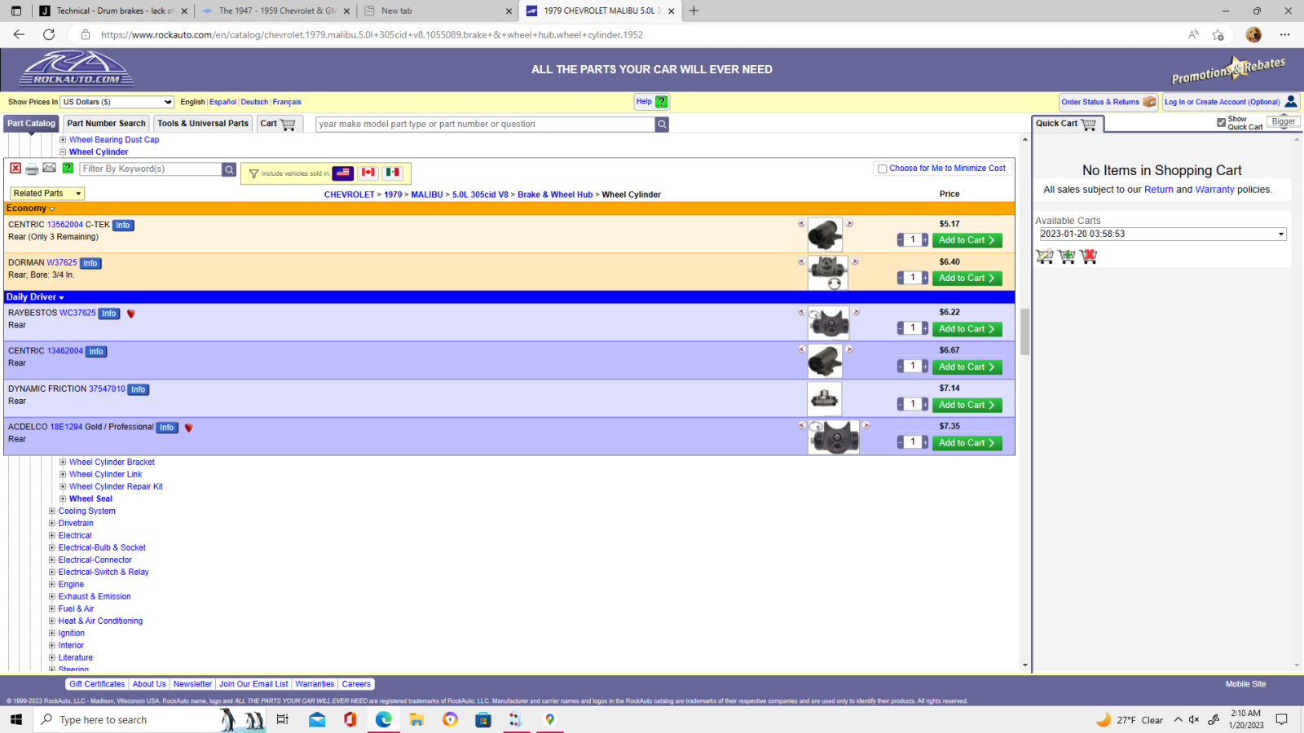Click Brake & Wheel Hub breadcrumb link
The height and width of the screenshot is (733, 1304).
[x=555, y=195]
